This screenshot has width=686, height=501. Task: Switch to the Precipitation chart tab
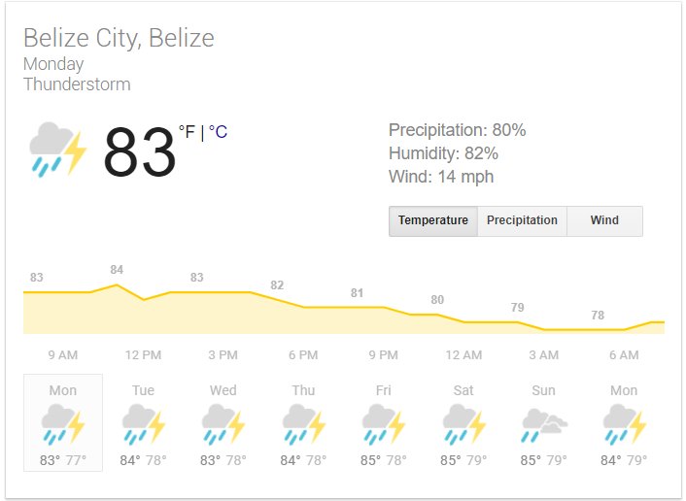[x=522, y=220]
